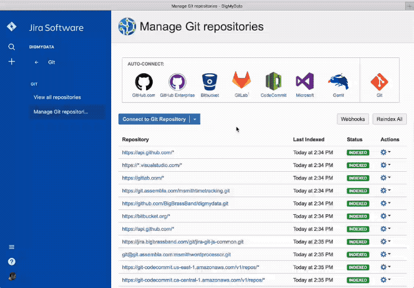The image size is (414, 288).
Task: Open the jira-git-js-common.git repository link
Action: (x=183, y=241)
